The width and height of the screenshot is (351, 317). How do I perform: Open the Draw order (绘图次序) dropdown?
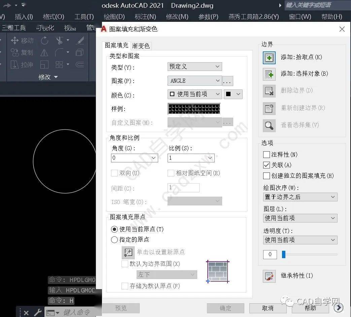pyautogui.click(x=300, y=197)
